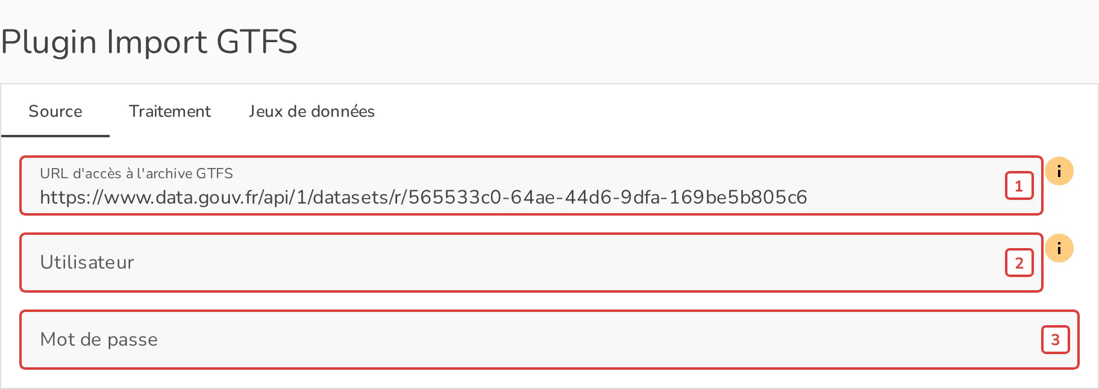Click into the Utilisateur input field
Screen dimensions: 1099x389
click(531, 263)
